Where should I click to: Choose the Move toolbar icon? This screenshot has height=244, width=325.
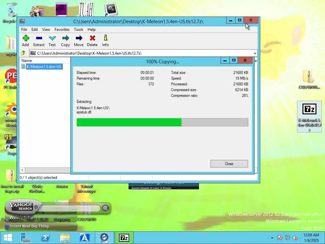coord(79,41)
